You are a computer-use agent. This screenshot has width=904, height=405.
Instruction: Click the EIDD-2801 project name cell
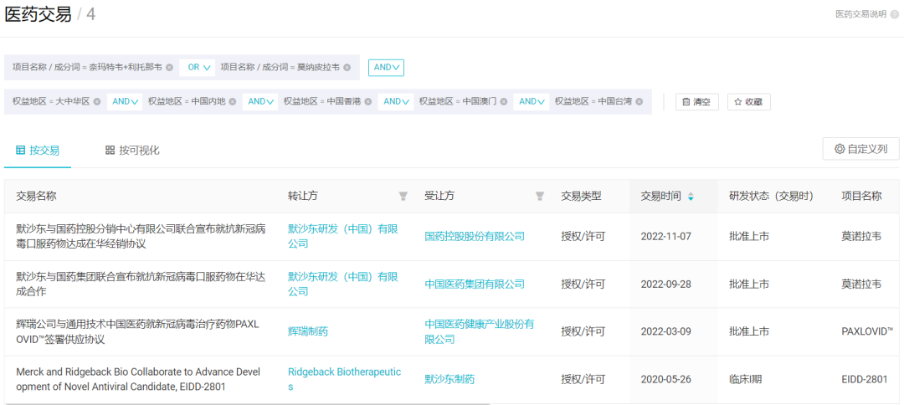tap(865, 379)
